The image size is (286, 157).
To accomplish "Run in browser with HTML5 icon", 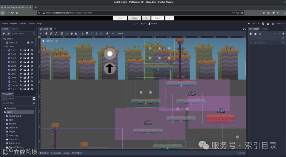I will tap(263, 24).
